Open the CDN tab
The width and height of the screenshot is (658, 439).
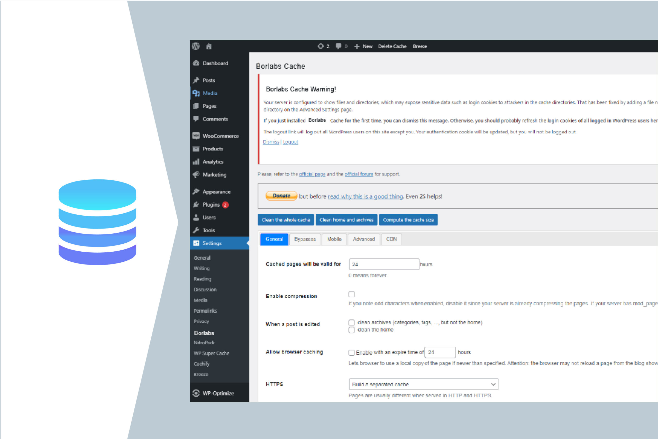coord(391,239)
